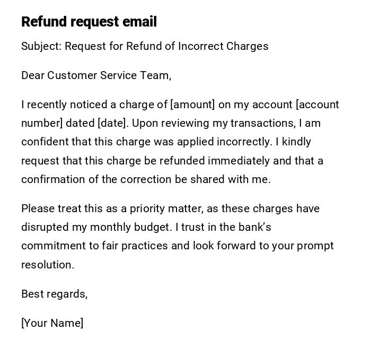Click the [Your Name] placeholder

(52, 323)
